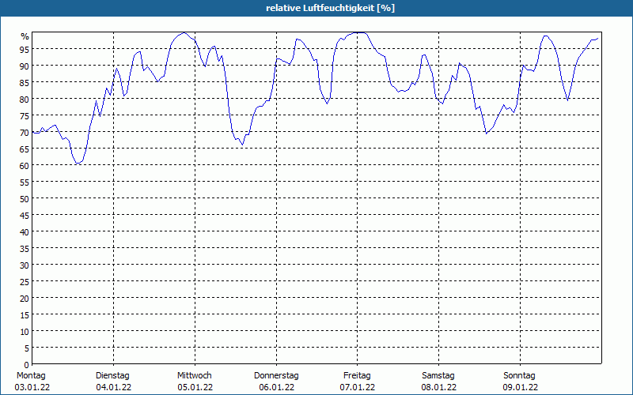Image resolution: width=633 pixels, height=395 pixels.
Task: Click the 07.01.22 date label
Action: click(358, 387)
